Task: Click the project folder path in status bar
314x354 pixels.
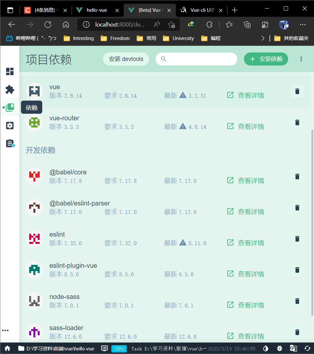Action: pyautogui.click(x=56, y=348)
